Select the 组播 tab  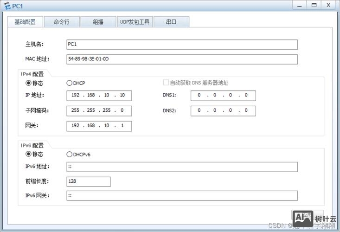click(x=98, y=22)
